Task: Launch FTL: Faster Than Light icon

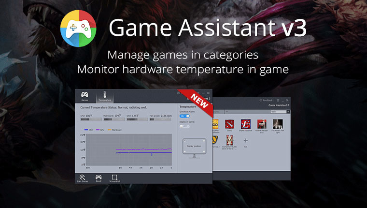Action: [x=278, y=124]
